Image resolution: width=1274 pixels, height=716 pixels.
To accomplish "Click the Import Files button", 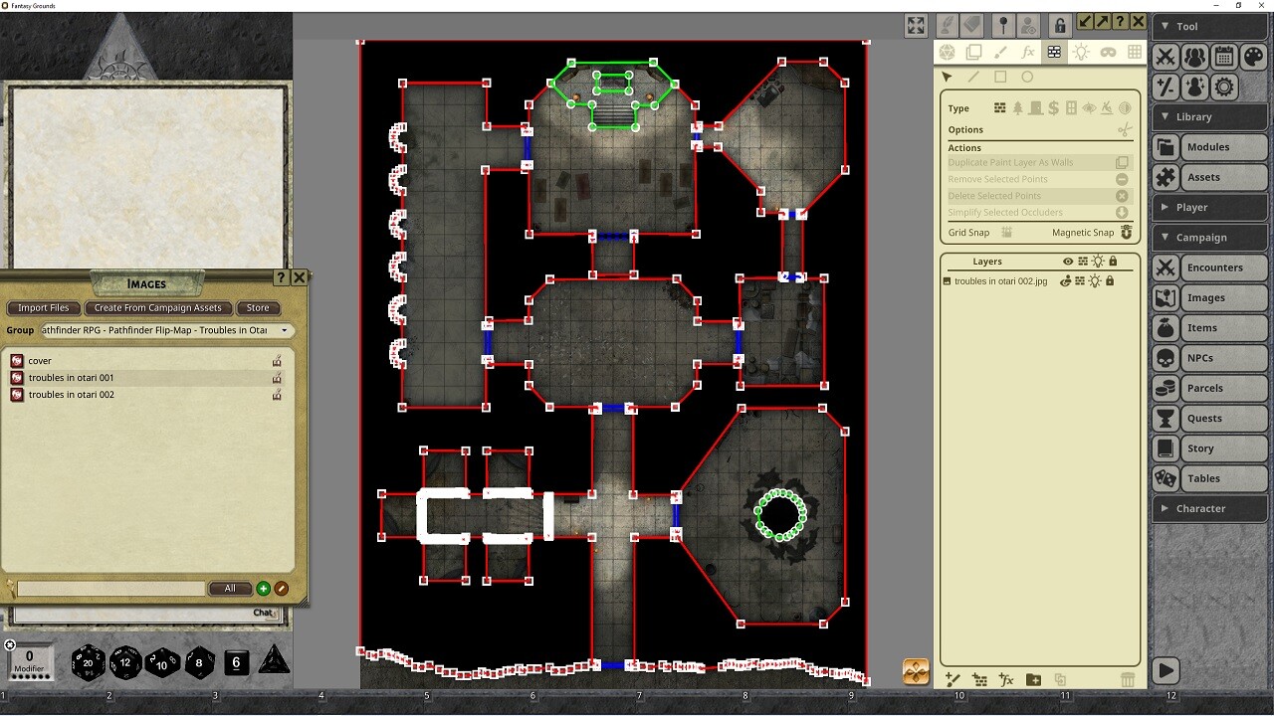I will point(43,307).
